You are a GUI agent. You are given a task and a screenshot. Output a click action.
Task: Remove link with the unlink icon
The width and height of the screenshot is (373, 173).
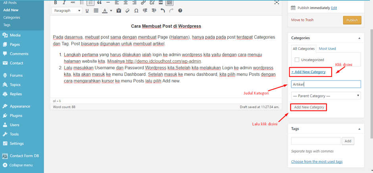click(152, 3)
